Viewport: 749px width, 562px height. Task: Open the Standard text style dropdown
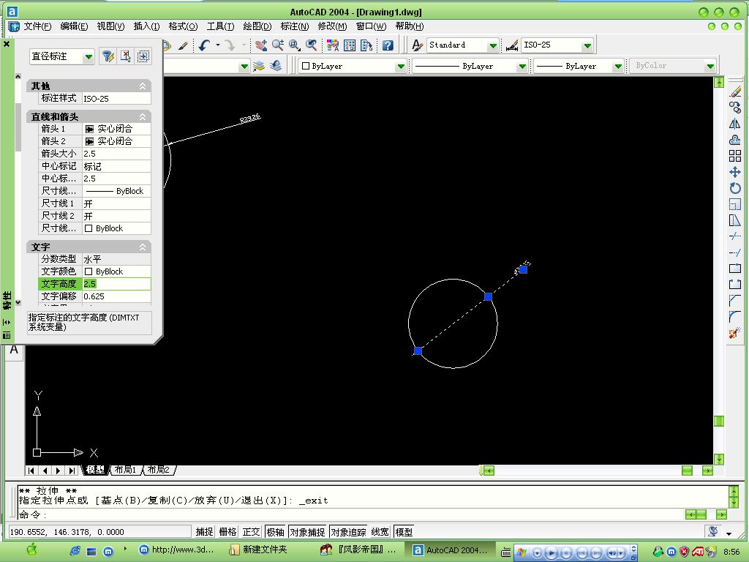(x=462, y=45)
